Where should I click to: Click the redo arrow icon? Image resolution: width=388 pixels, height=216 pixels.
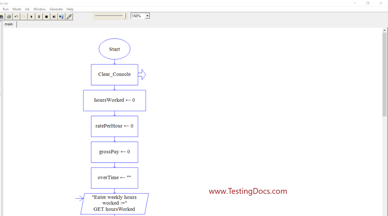23,16
